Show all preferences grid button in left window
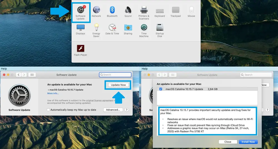The image size is (278, 149). point(32,75)
